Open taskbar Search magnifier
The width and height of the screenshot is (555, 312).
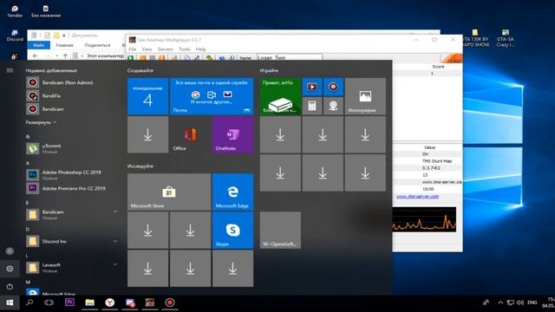pyautogui.click(x=29, y=302)
